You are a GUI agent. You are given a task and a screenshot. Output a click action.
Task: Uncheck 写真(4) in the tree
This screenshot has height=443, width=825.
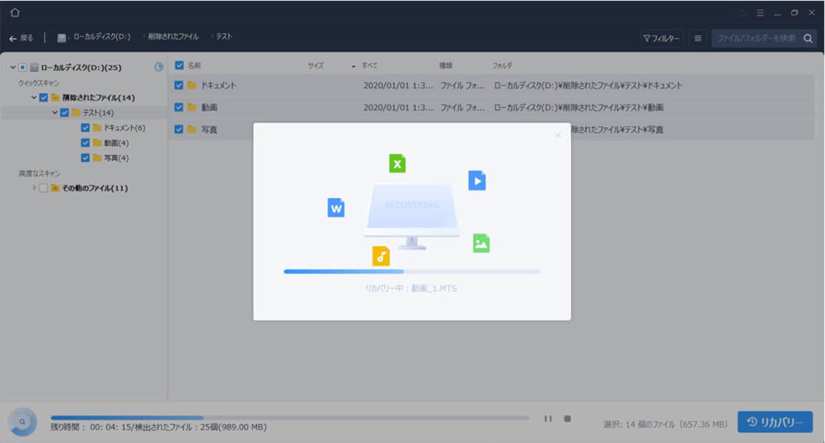point(85,157)
